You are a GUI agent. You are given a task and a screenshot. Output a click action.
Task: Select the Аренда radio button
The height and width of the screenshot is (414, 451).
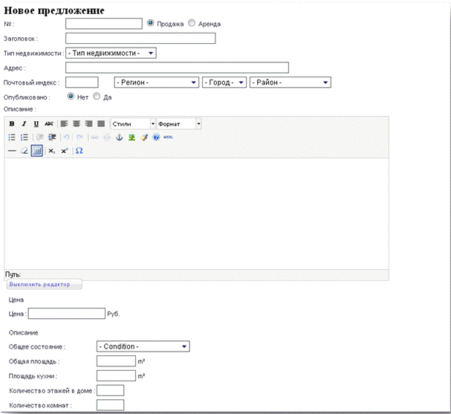(192, 23)
